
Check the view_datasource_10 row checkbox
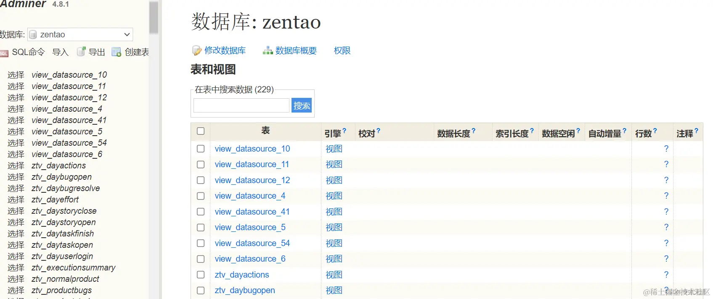(201, 149)
